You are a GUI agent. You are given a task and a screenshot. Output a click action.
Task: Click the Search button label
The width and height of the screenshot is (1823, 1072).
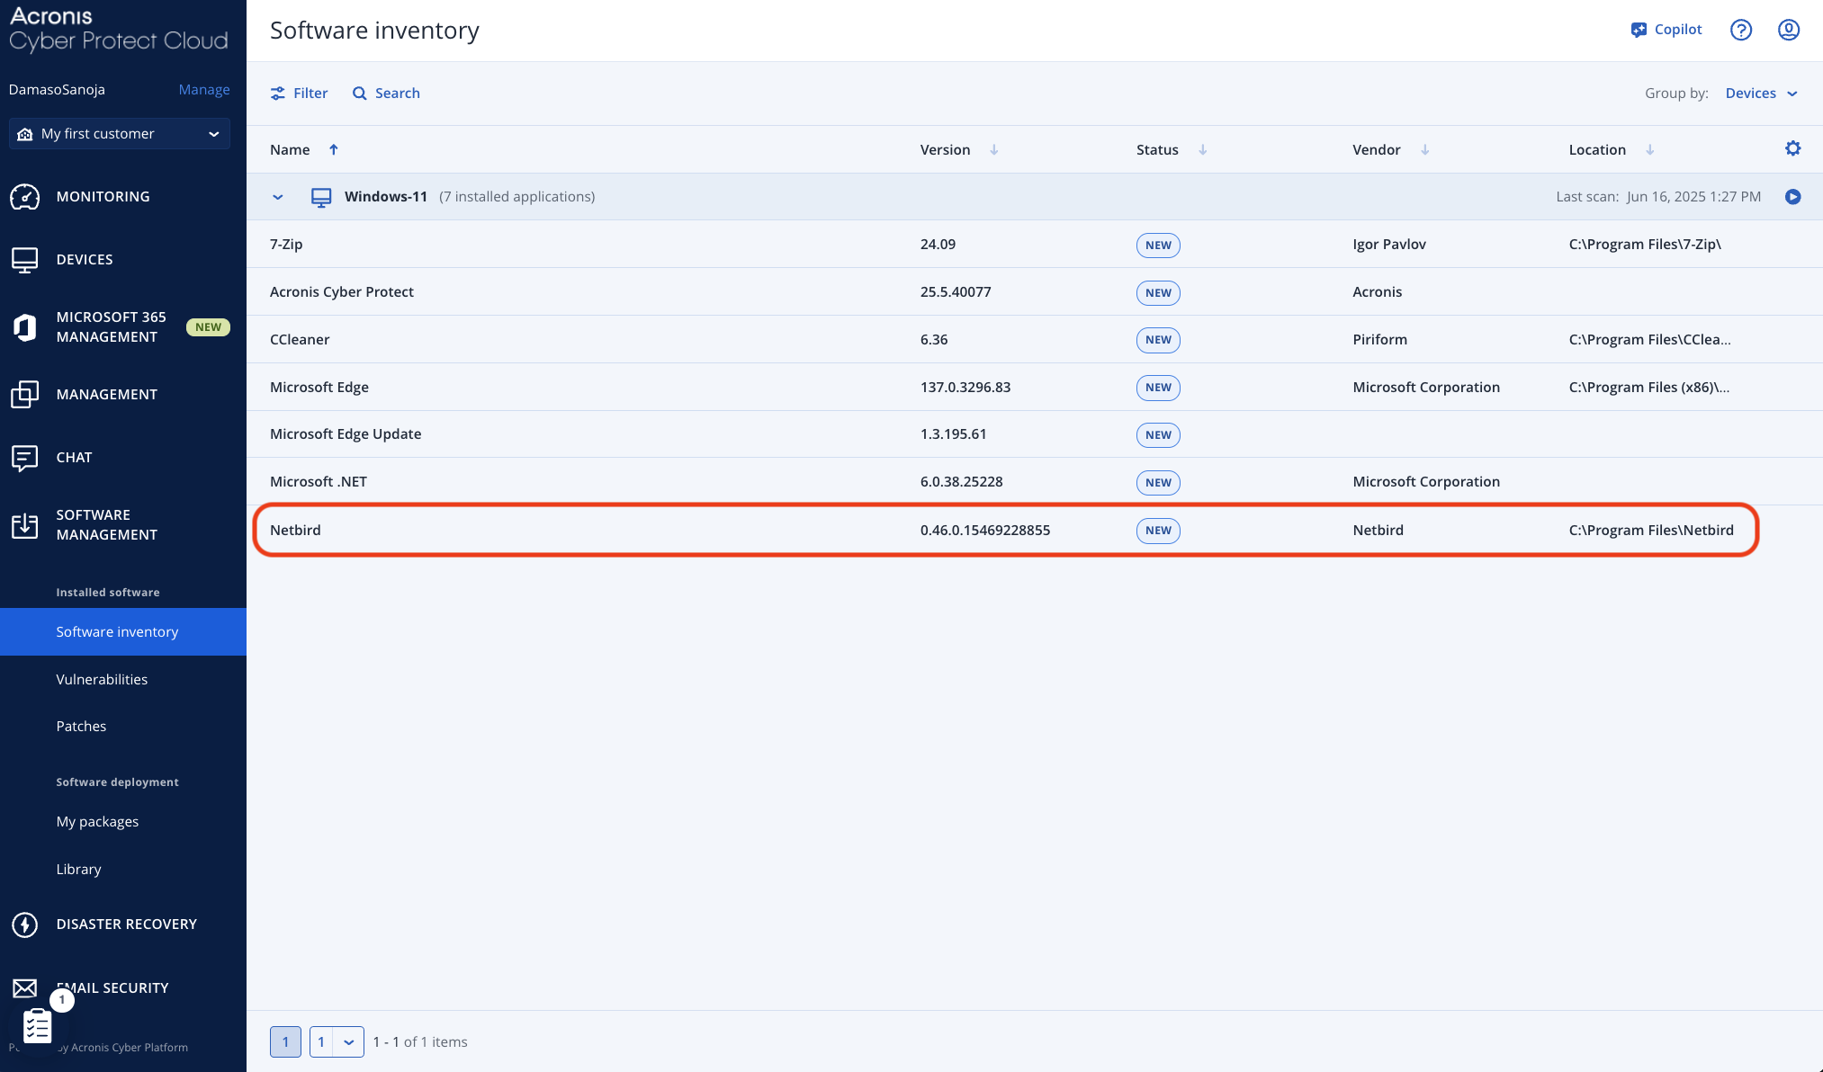tap(398, 94)
